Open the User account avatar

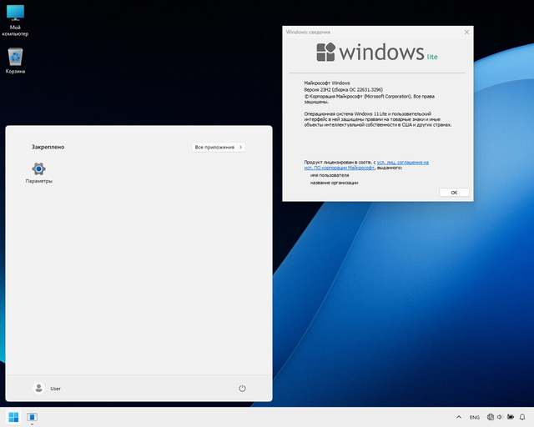pyautogui.click(x=39, y=388)
